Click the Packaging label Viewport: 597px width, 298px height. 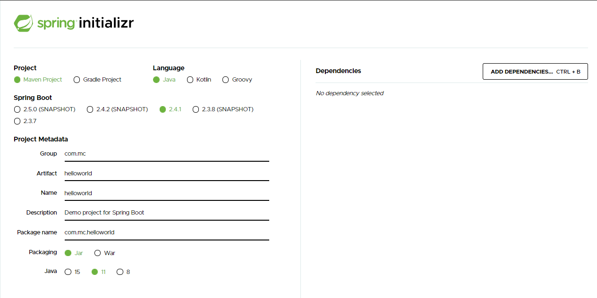coord(43,252)
